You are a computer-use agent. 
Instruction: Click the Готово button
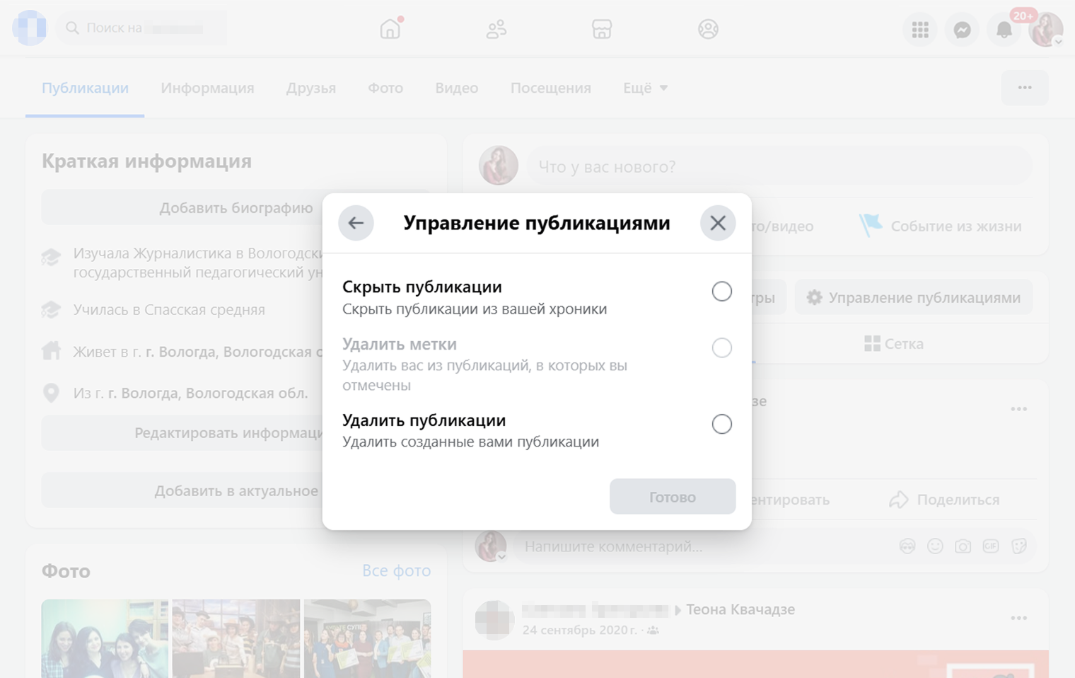[673, 497]
